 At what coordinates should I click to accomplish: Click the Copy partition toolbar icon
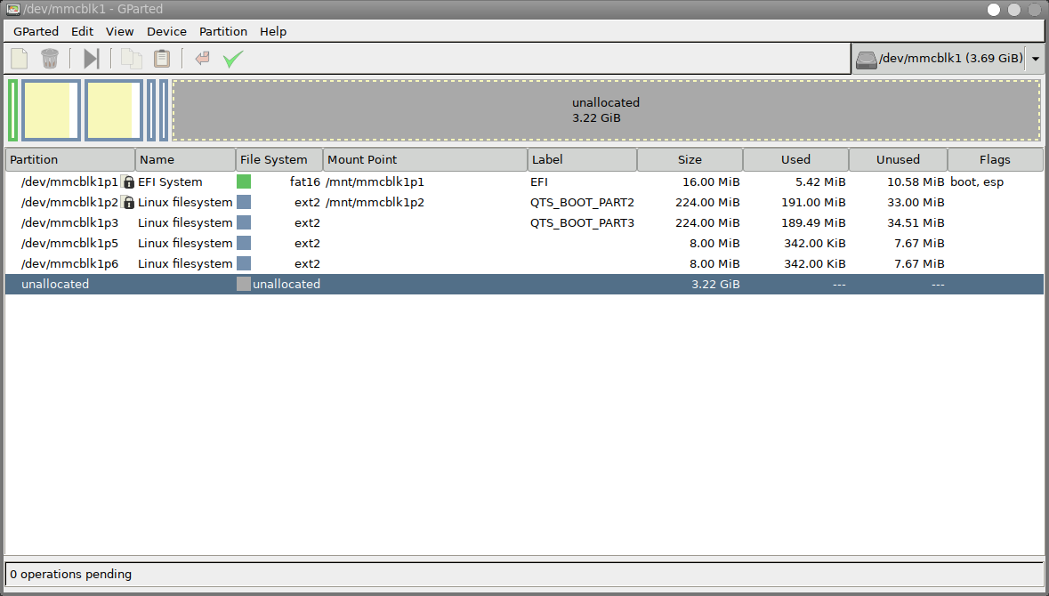(131, 59)
